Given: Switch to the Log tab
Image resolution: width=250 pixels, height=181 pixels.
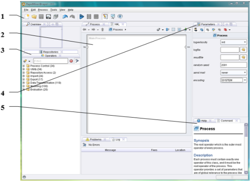Looking at the screenshot, I should [x=118, y=139].
